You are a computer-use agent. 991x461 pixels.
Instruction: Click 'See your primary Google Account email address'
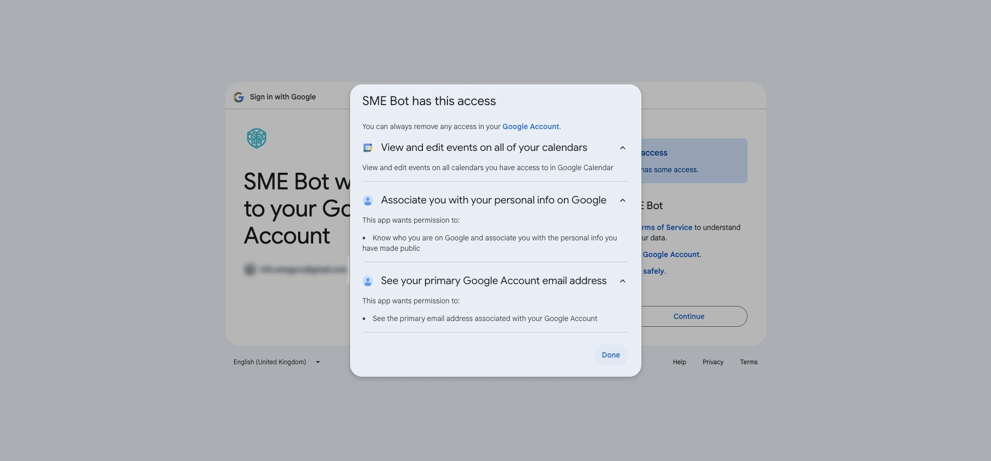494,281
